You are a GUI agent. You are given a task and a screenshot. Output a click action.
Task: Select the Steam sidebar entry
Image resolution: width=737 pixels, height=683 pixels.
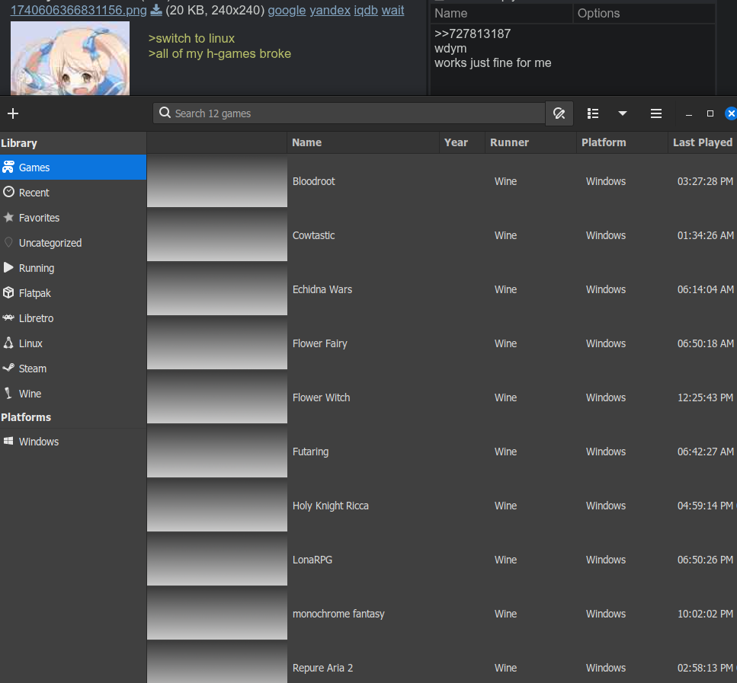pyautogui.click(x=73, y=369)
